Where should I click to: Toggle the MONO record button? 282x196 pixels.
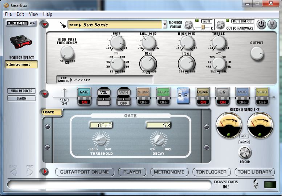244,142
